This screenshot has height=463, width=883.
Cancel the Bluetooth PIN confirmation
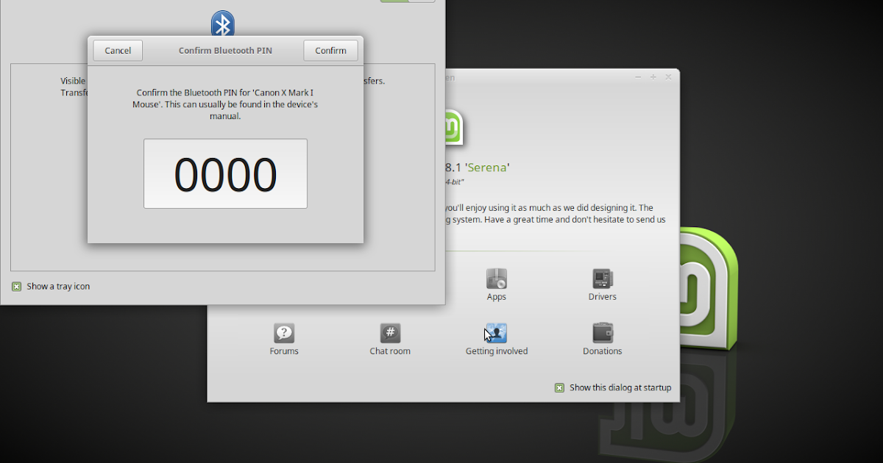(117, 50)
